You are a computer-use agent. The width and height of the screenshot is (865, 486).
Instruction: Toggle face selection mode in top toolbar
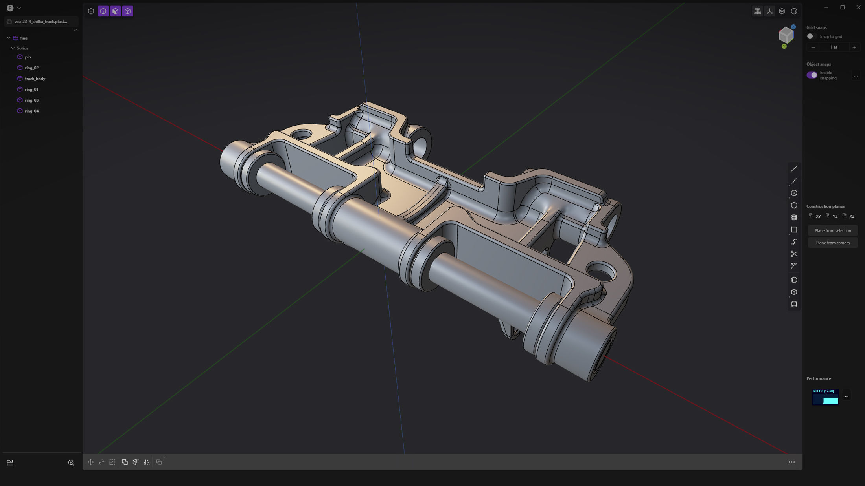tap(115, 11)
